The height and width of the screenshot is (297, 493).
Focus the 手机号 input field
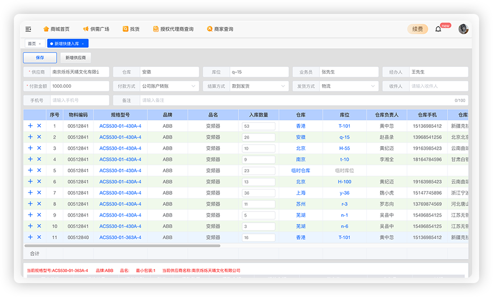click(80, 100)
